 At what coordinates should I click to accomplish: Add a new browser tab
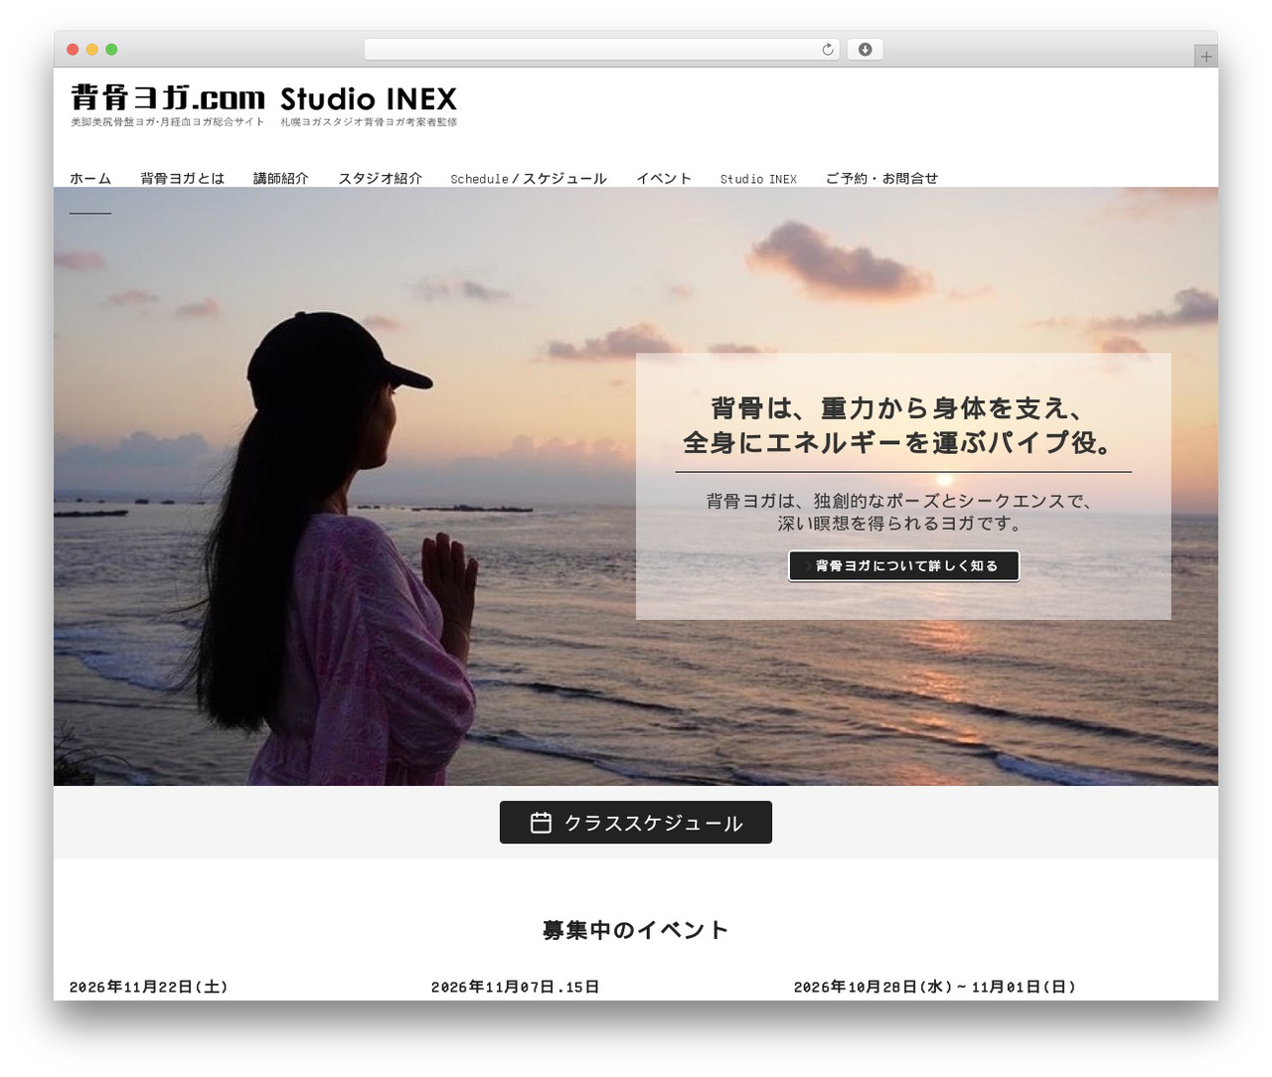(1205, 57)
